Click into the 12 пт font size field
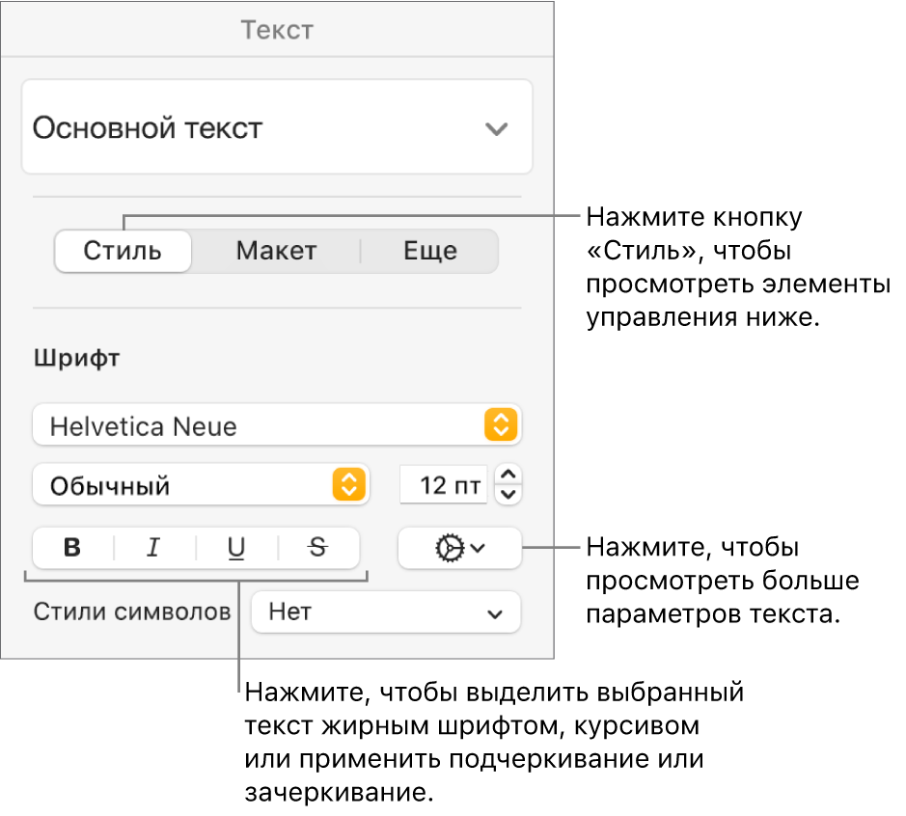The image size is (906, 816). [444, 484]
